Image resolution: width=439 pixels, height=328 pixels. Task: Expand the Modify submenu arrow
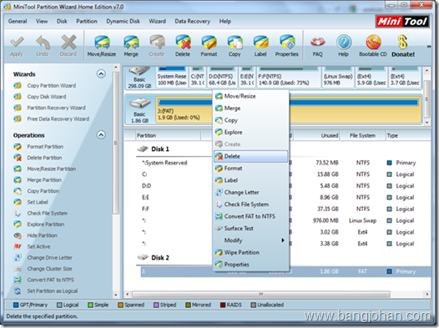pos(283,240)
